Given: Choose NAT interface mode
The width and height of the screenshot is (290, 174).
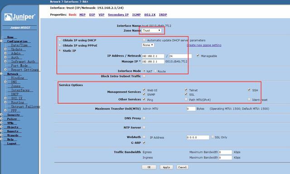Looking at the screenshot, I should (x=144, y=71).
